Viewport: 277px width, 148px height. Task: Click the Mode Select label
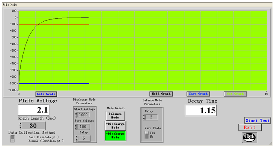click(116, 108)
